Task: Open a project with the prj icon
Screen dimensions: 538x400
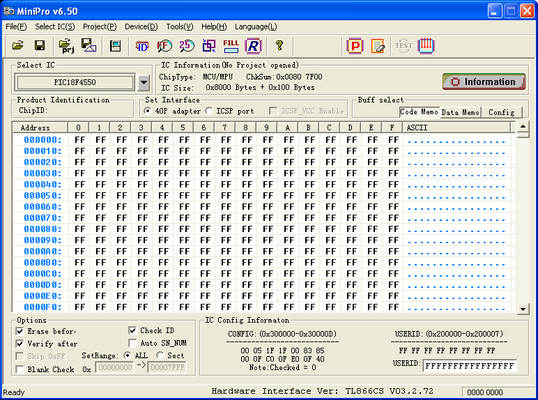Action: (x=67, y=46)
